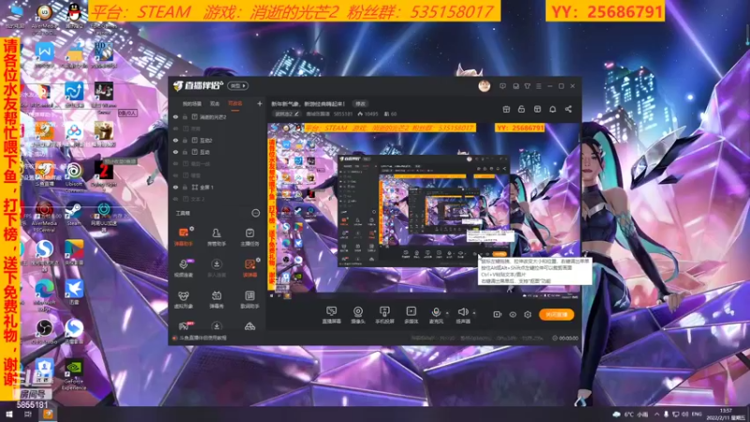Open the settings gear beside start button
The width and height of the screenshot is (750, 422).
coord(527,314)
